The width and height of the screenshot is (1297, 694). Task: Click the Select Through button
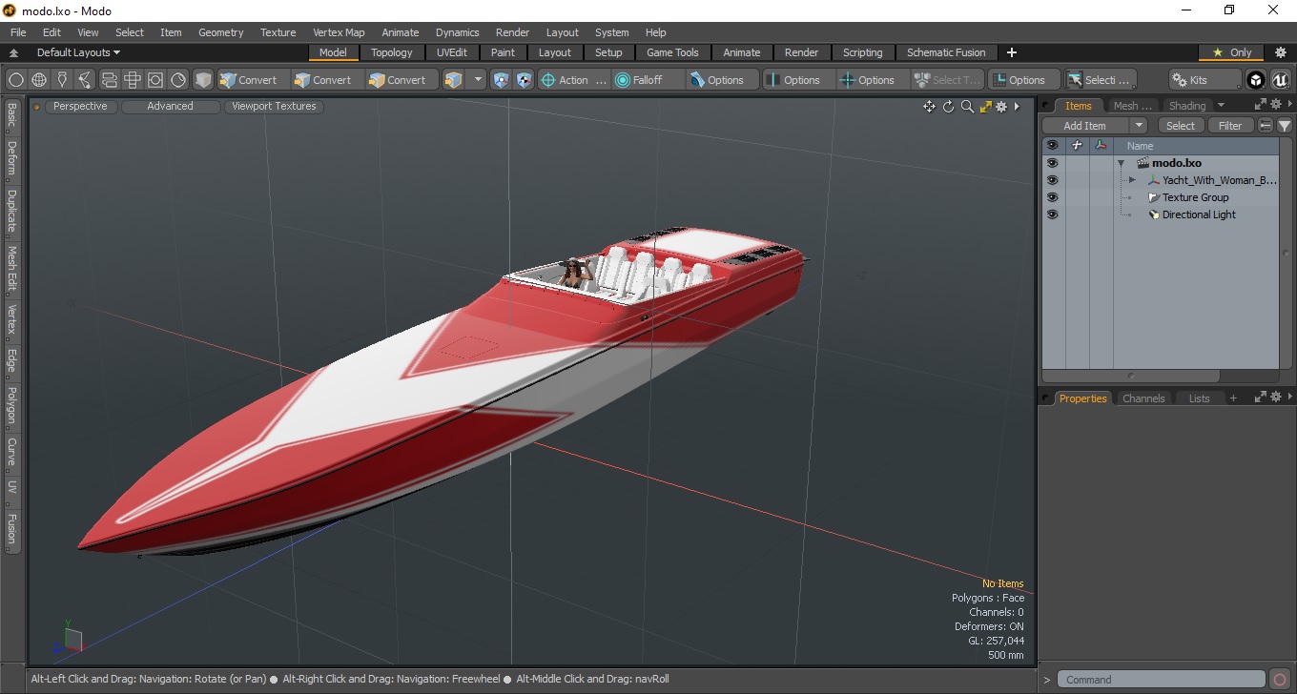(x=947, y=80)
